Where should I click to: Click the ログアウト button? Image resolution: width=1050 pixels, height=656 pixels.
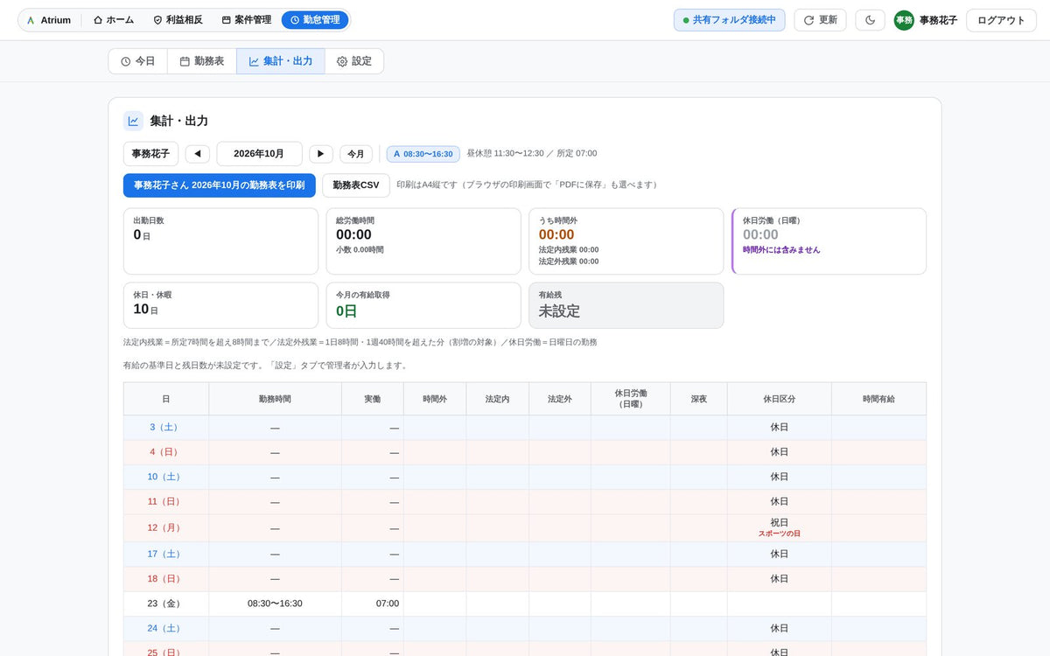pyautogui.click(x=1001, y=20)
